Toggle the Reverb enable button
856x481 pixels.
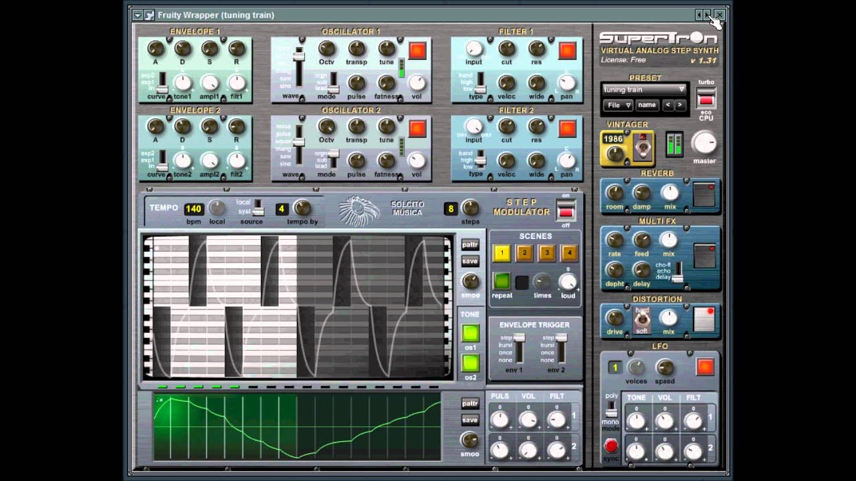click(704, 194)
